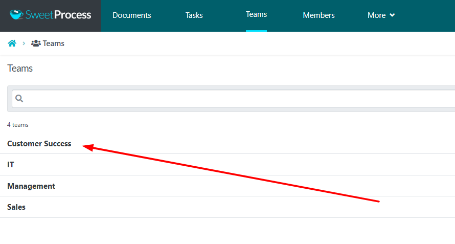455x244 pixels.
Task: Click the magnifying glass search icon
Action: pos(19,99)
